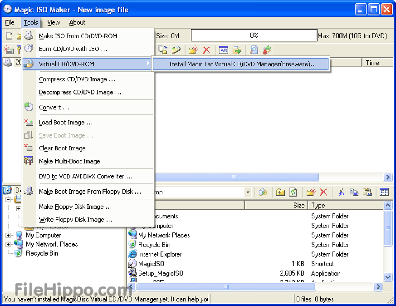Click the folder with green arrow icon

click(x=237, y=50)
